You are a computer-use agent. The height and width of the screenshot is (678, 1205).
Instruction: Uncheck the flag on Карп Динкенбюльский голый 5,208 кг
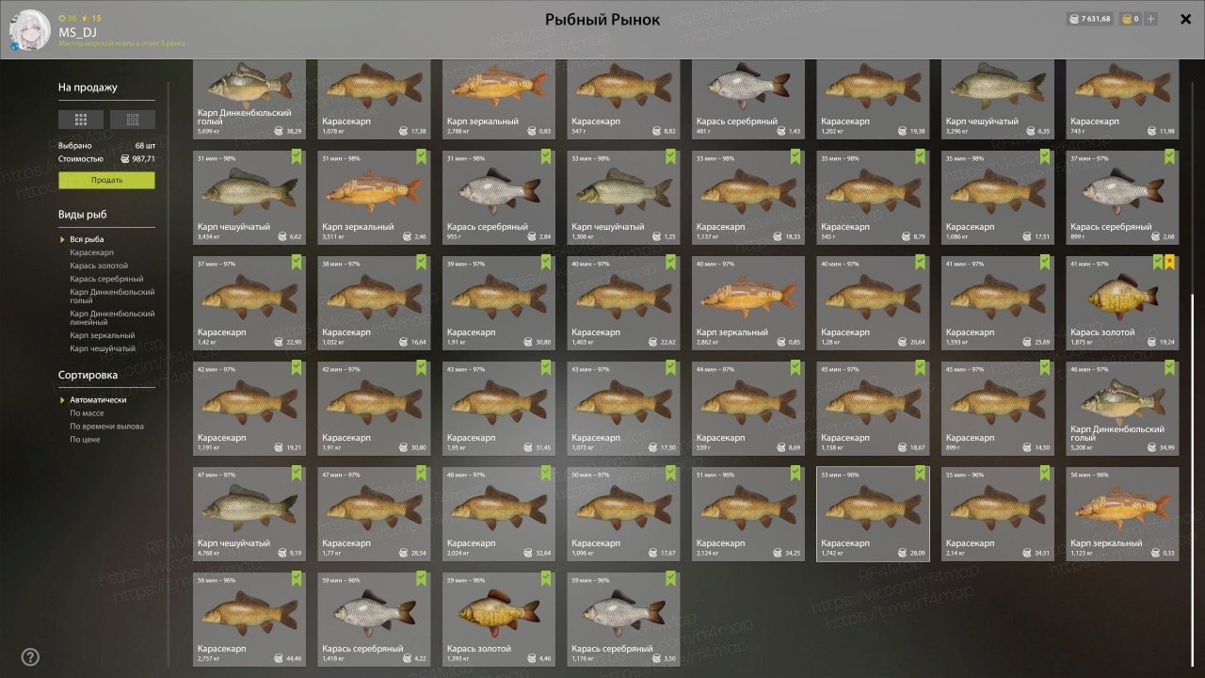tap(1170, 368)
